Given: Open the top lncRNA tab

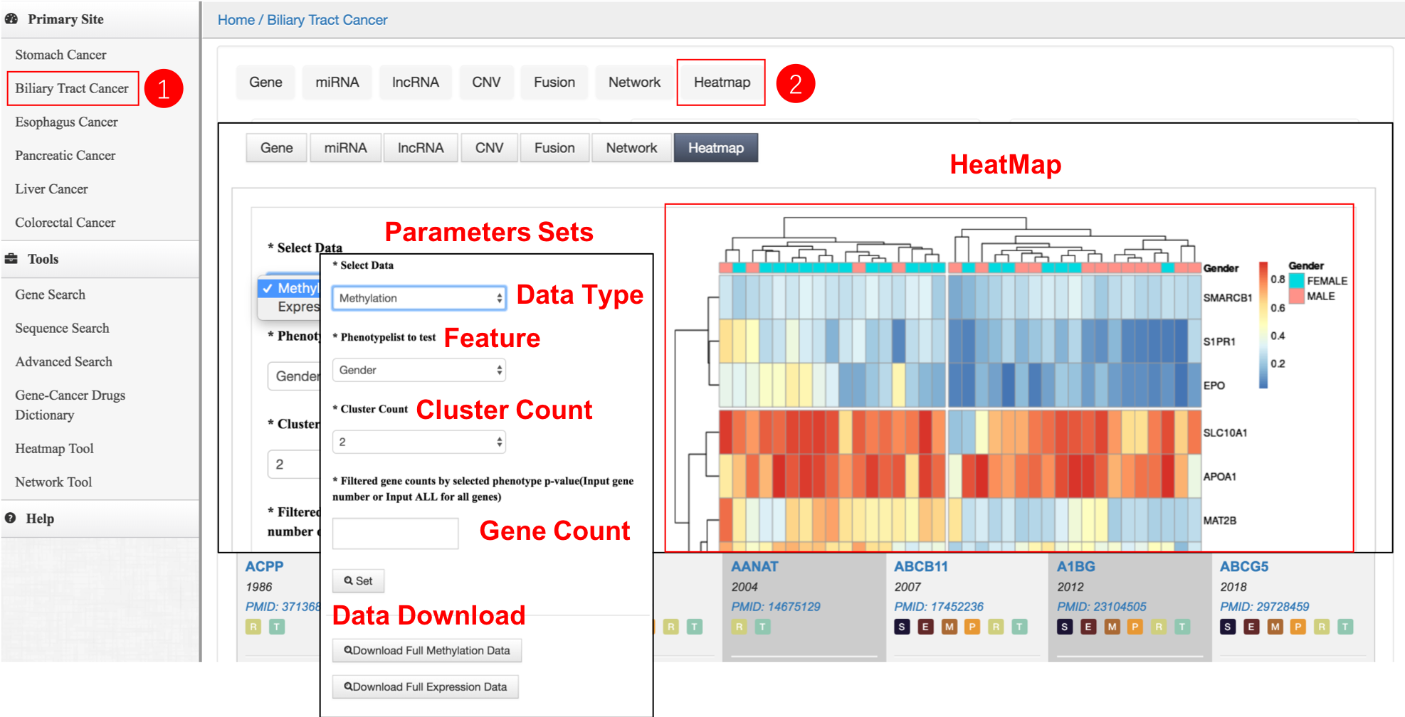Looking at the screenshot, I should point(415,83).
